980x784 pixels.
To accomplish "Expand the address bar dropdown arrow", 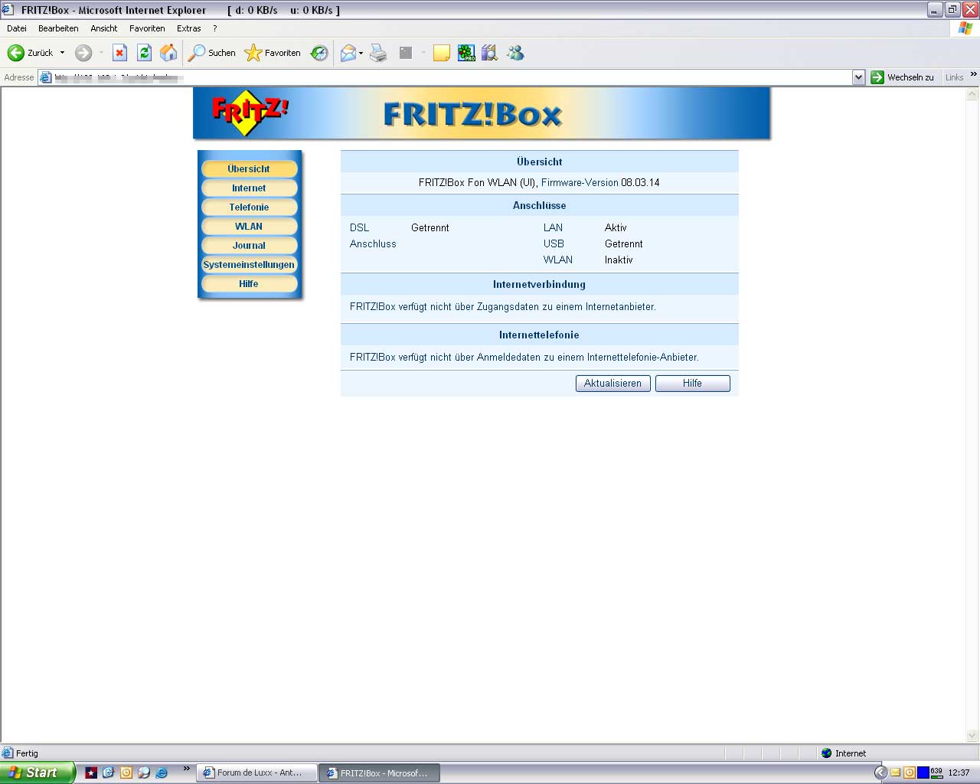I will point(858,77).
